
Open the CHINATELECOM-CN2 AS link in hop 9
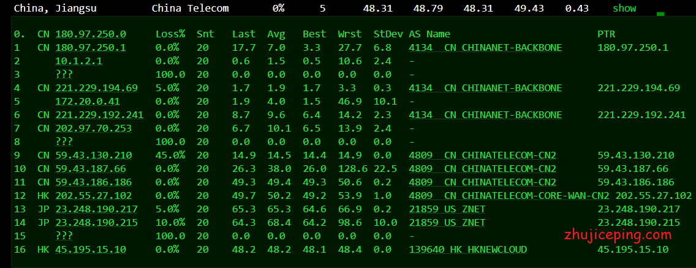pos(482,155)
